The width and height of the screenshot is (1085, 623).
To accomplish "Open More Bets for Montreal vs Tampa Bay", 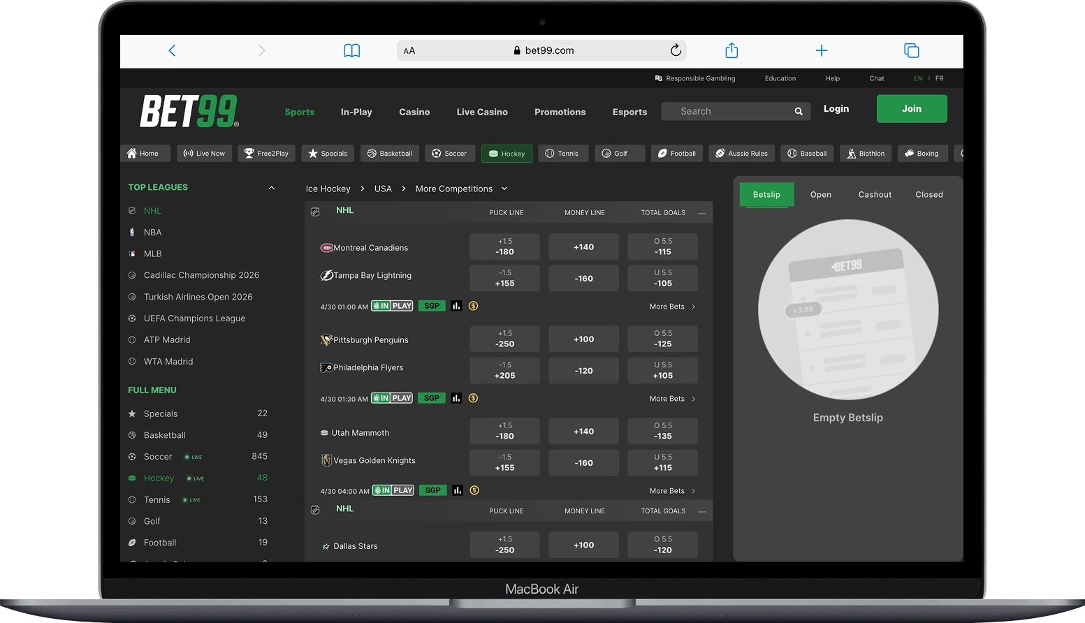I will pos(672,307).
